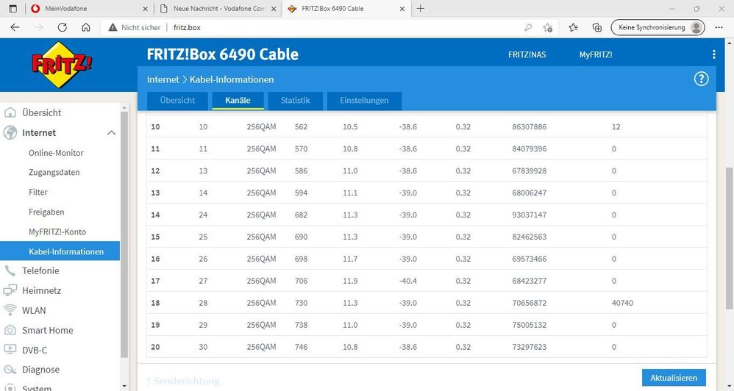The height and width of the screenshot is (391, 734).
Task: Click the sidebar scroll down arrow
Action: (x=124, y=386)
